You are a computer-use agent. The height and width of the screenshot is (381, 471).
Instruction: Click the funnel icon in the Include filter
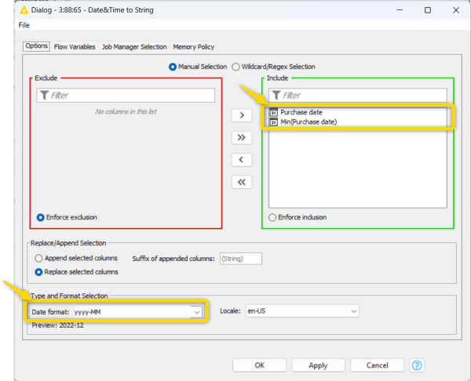point(276,95)
